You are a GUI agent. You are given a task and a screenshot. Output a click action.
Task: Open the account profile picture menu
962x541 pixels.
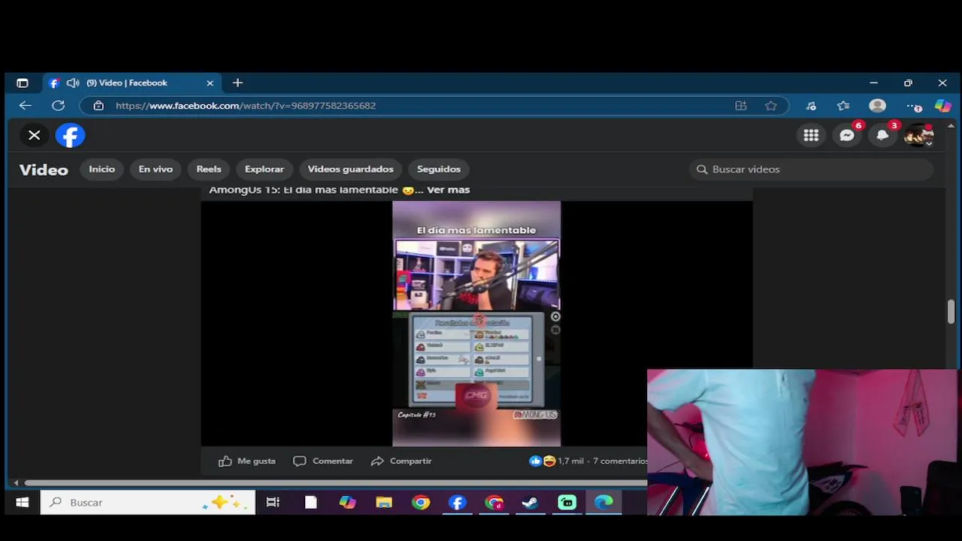click(919, 135)
